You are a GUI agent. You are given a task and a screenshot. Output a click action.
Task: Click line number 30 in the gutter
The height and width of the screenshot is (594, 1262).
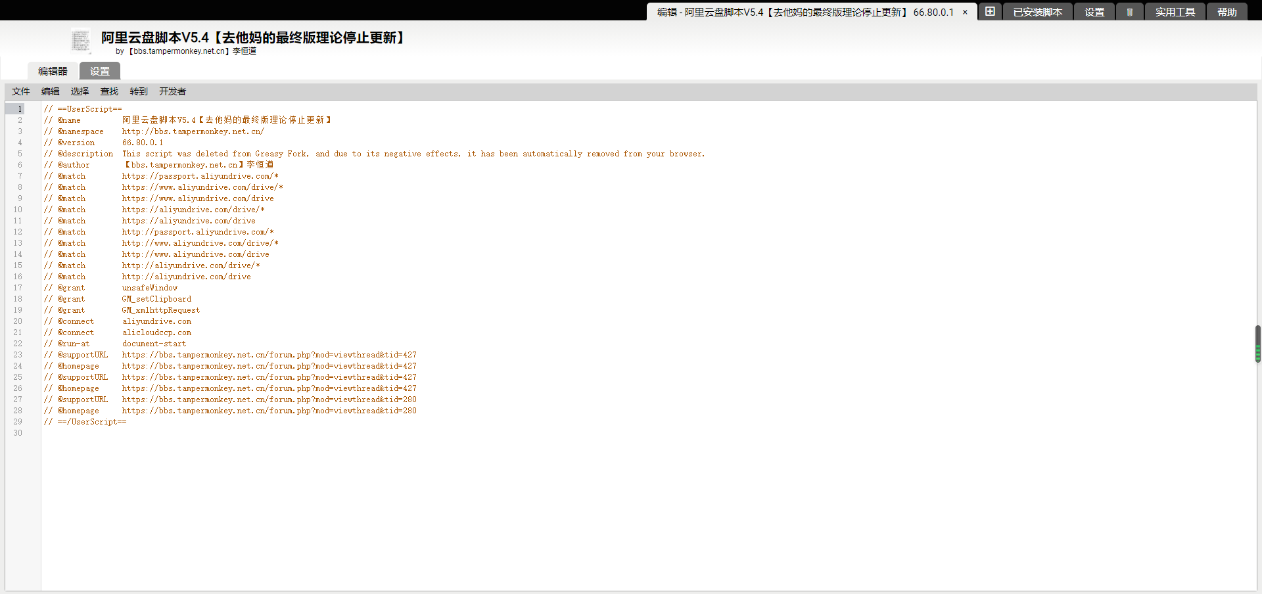(x=18, y=433)
